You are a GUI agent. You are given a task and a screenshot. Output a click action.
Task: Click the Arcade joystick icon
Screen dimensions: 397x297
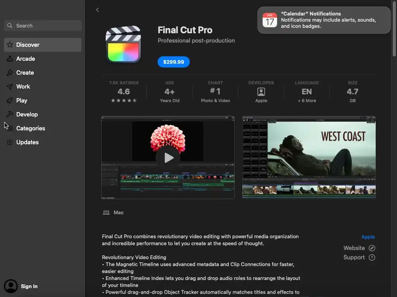10,59
